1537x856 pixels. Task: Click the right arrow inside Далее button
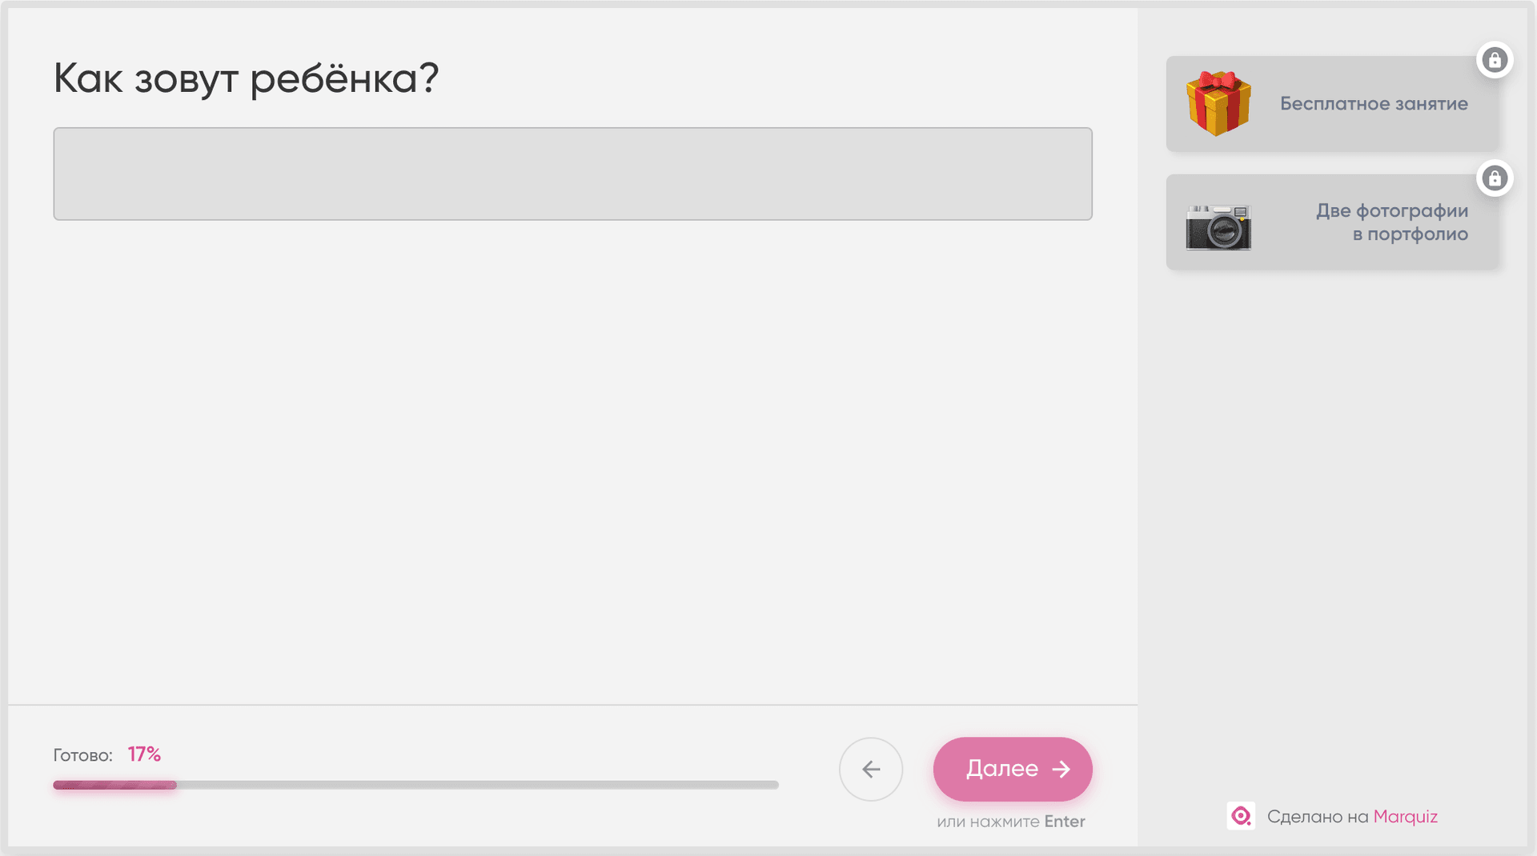click(1061, 769)
